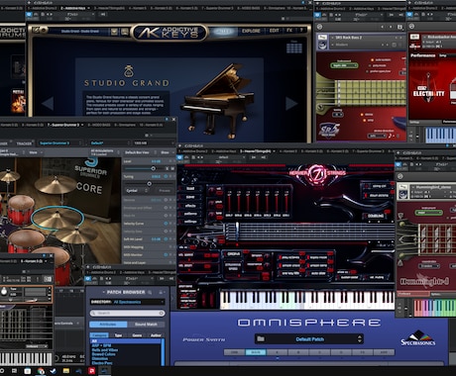Select the Attributes button in Patch Browser
456x376 pixels.
(108, 325)
